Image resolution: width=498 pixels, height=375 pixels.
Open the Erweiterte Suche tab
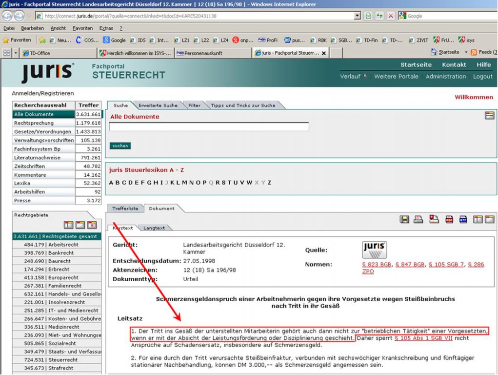158,105
